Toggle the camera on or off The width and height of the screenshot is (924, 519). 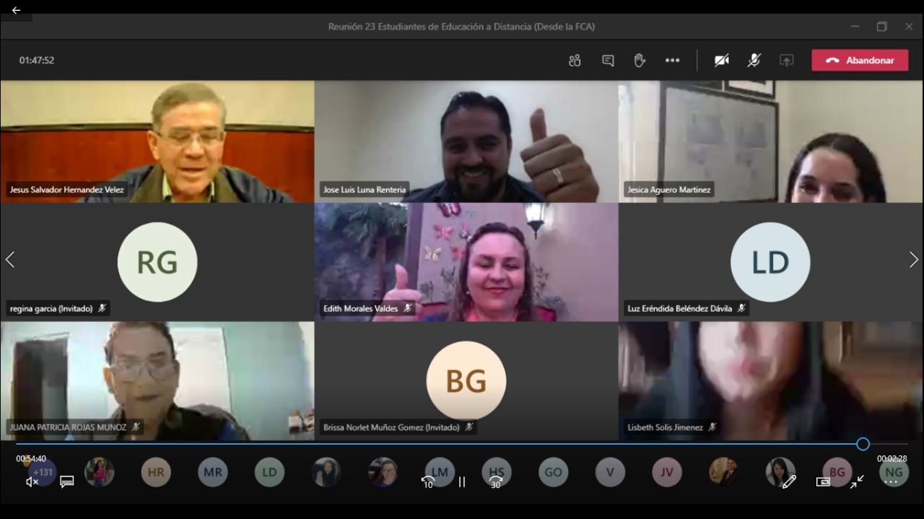click(x=721, y=61)
